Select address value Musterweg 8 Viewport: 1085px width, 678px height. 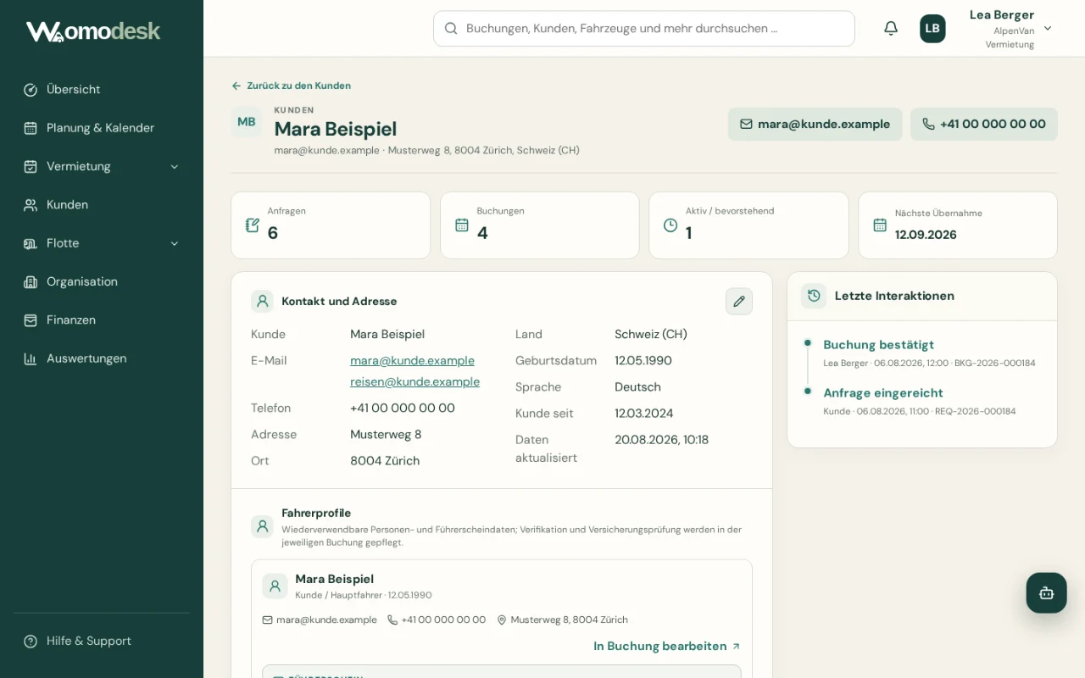[386, 435]
